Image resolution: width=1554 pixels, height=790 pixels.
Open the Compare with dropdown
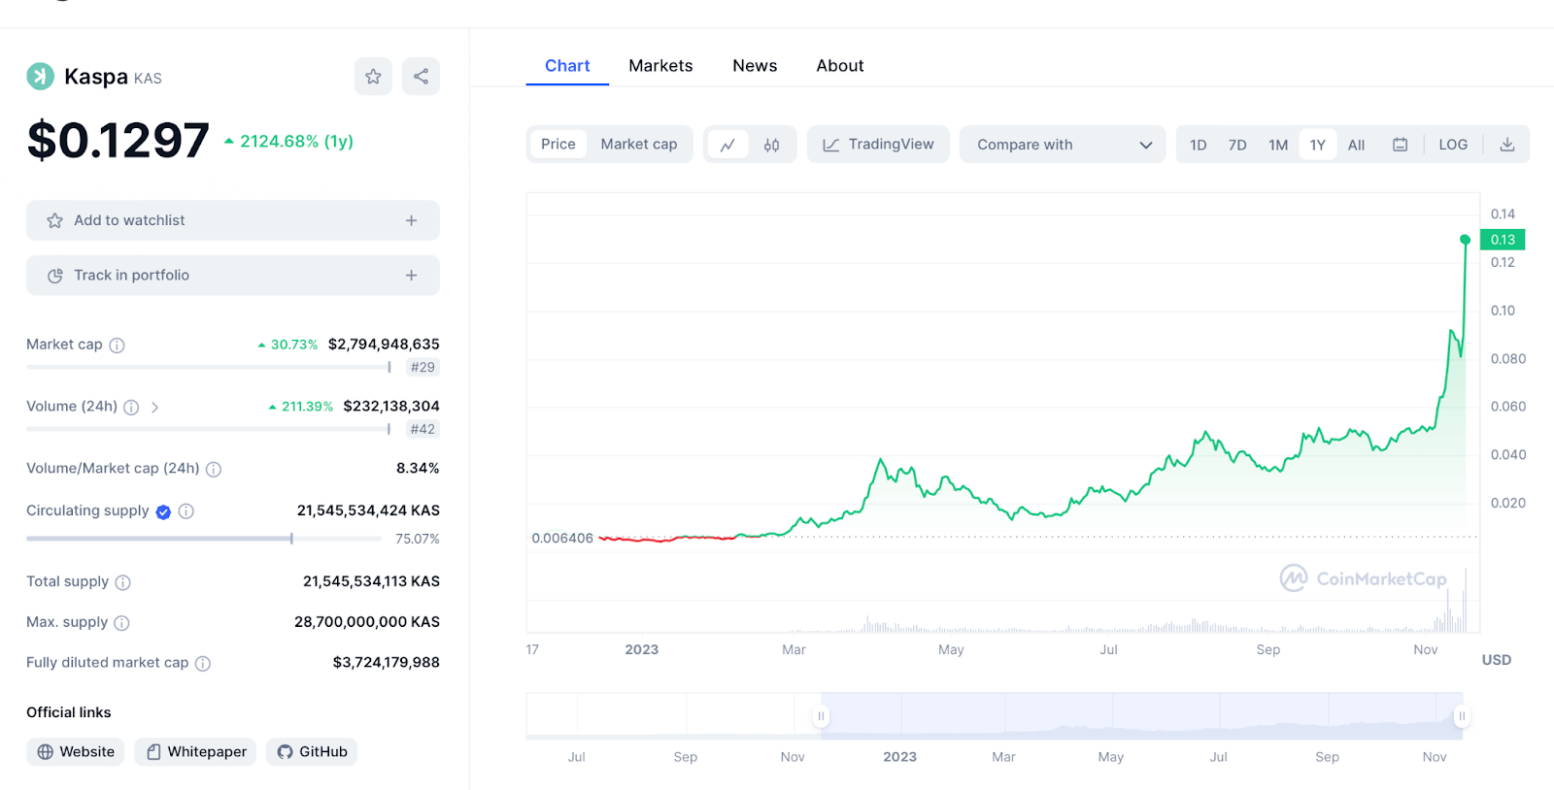coord(1063,145)
